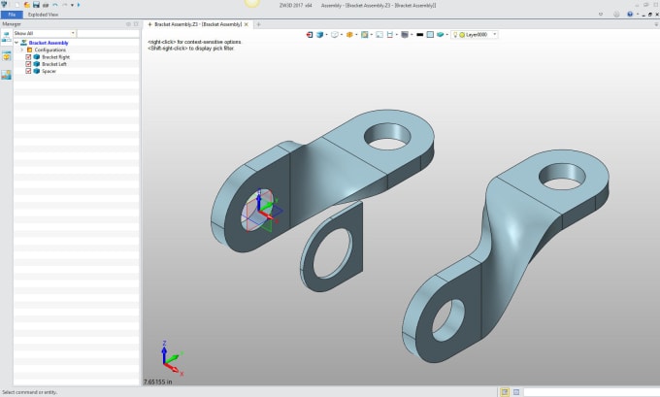Viewport: 660px width, 397px height.
Task: Click the small down arrow at tab bar's far end
Action: (656, 24)
